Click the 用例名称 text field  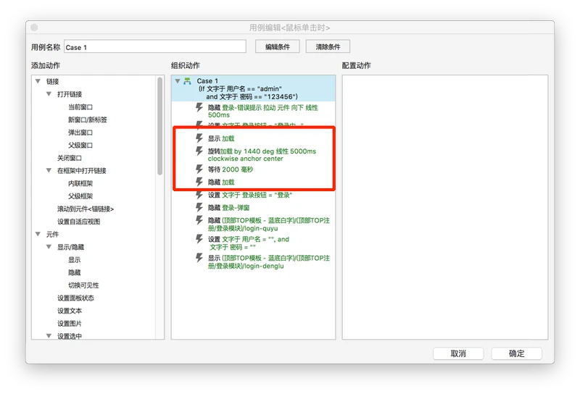pyautogui.click(x=156, y=47)
